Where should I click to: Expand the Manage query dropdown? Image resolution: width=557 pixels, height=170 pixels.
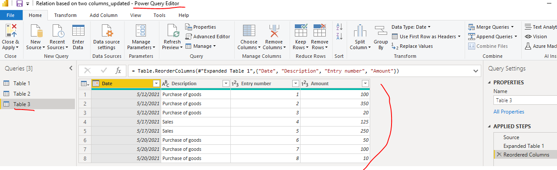tap(215, 46)
